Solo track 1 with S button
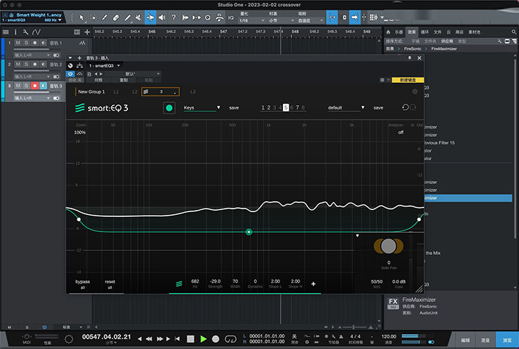519x349 pixels. [26, 43]
